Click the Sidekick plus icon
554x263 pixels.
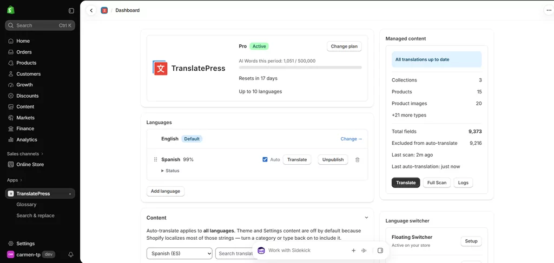[353, 250]
